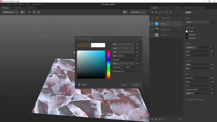
Task: Open Custom Export Channels options dots
Action: (x=211, y=100)
